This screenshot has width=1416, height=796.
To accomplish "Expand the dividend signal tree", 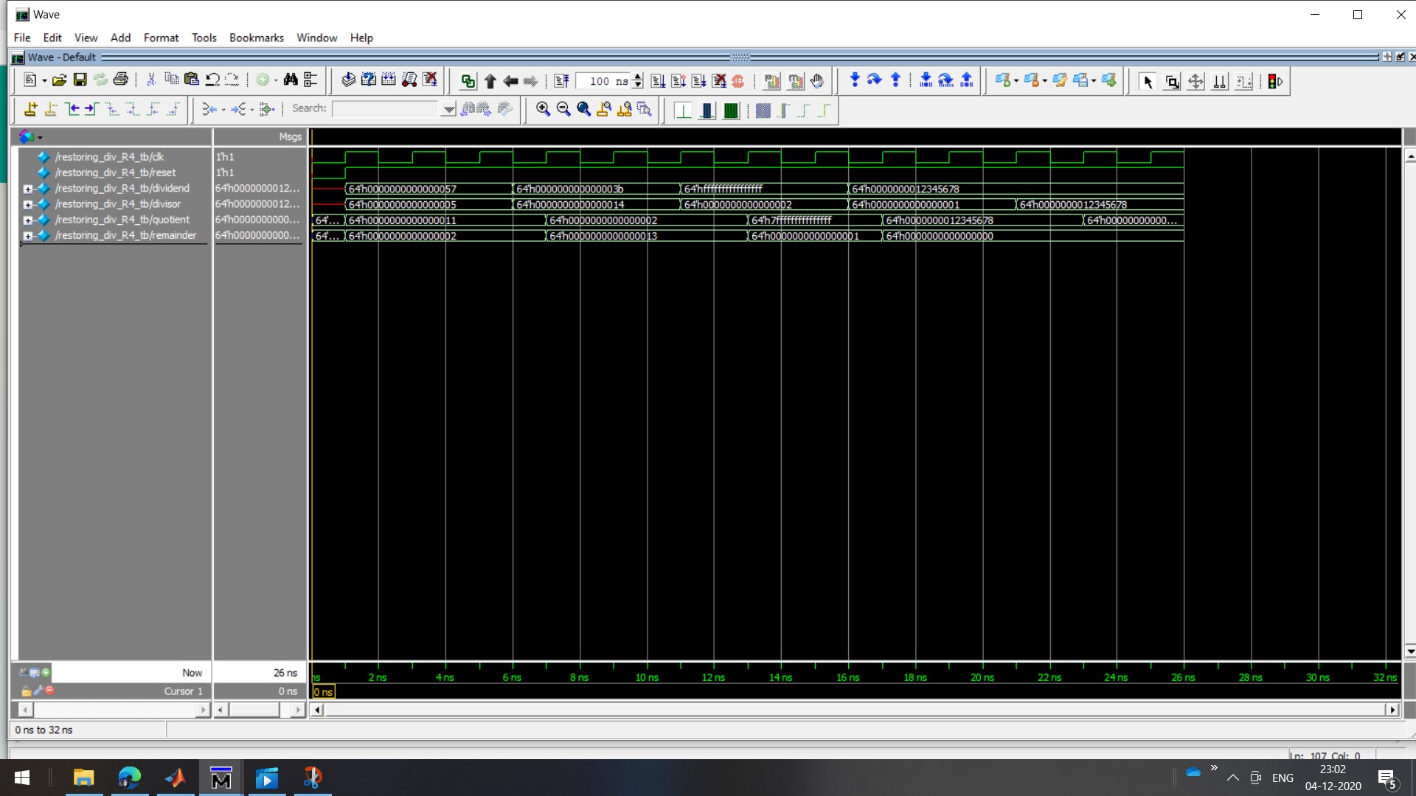I will tap(27, 189).
